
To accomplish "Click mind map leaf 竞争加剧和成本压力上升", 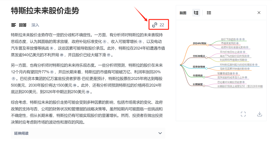I will 231,78.
